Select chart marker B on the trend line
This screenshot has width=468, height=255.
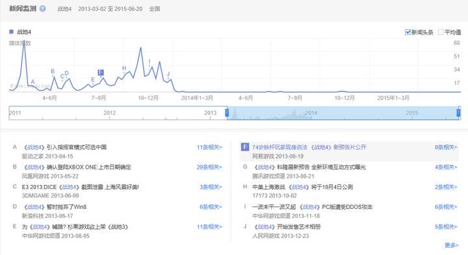[53, 71]
